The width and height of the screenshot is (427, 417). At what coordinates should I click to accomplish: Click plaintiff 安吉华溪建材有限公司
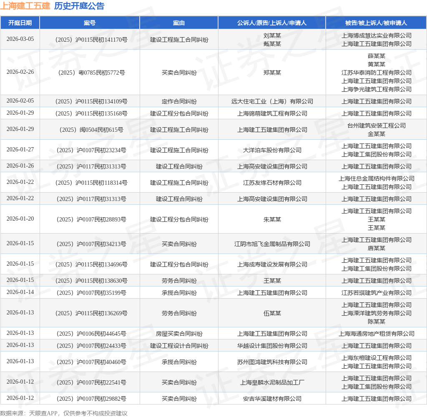click(272, 399)
